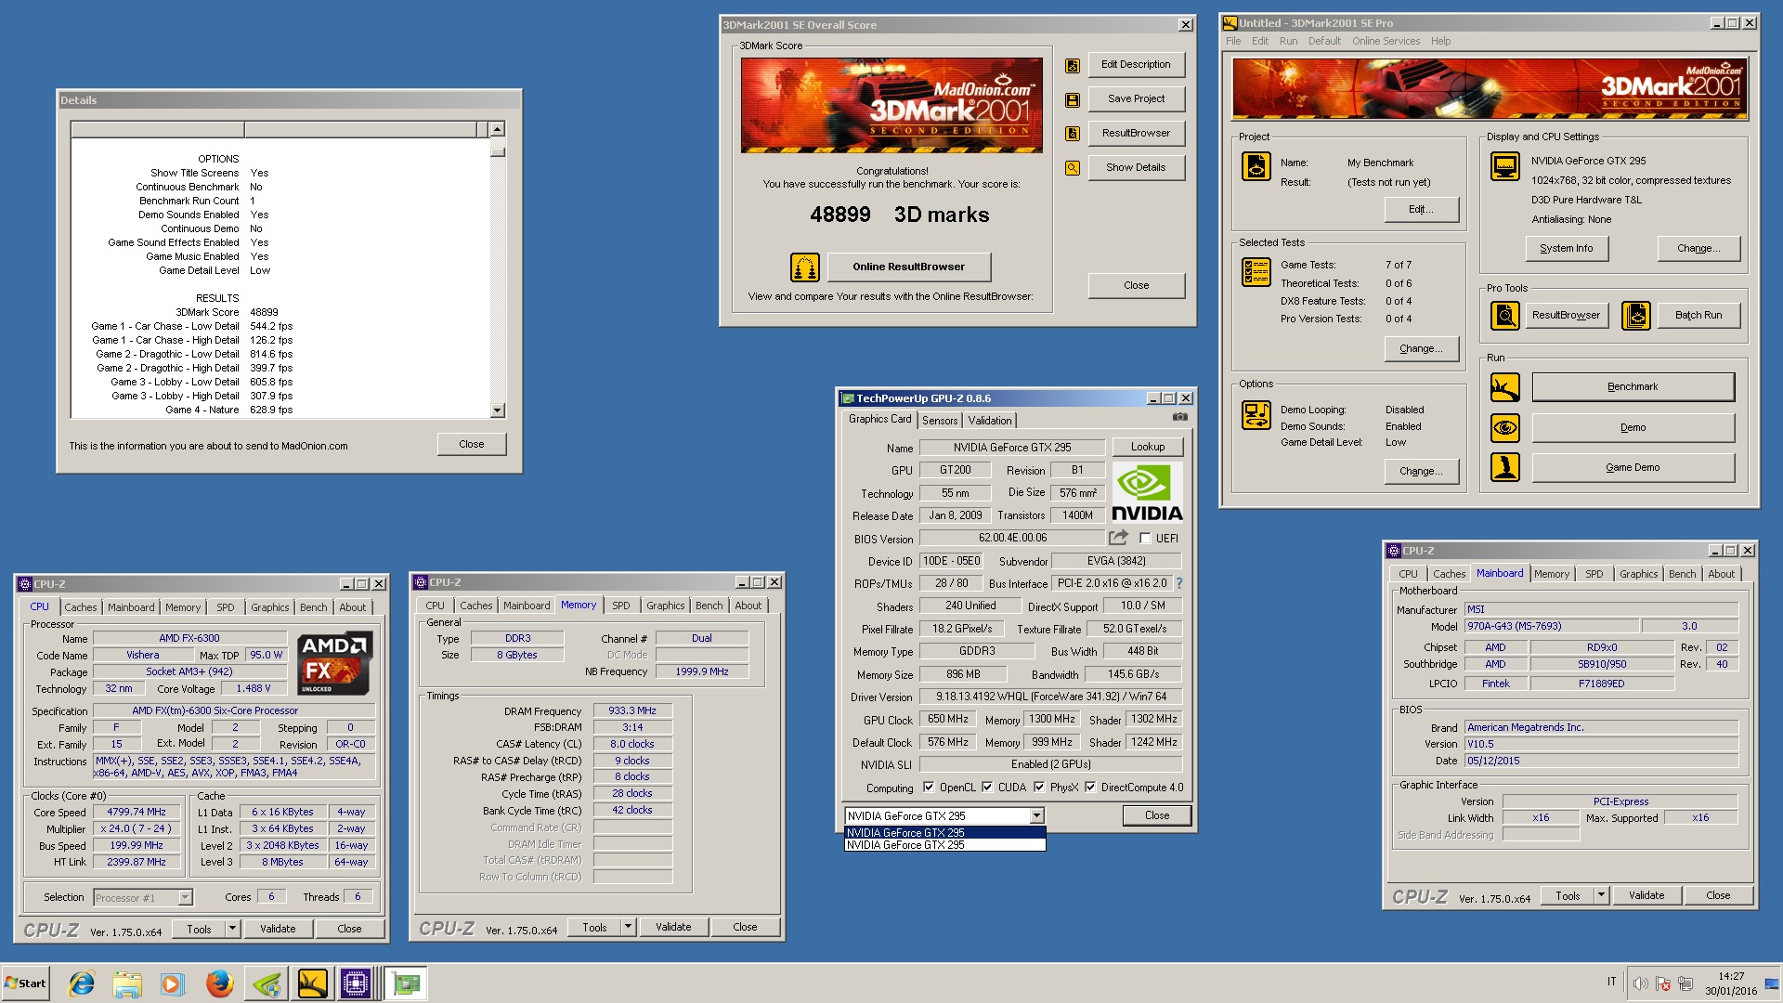Open Caches tab in left CPU-Z window
This screenshot has width=1783, height=1003.
[81, 607]
